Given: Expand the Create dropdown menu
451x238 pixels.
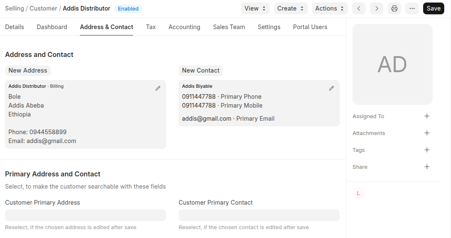Looking at the screenshot, I should (x=291, y=8).
